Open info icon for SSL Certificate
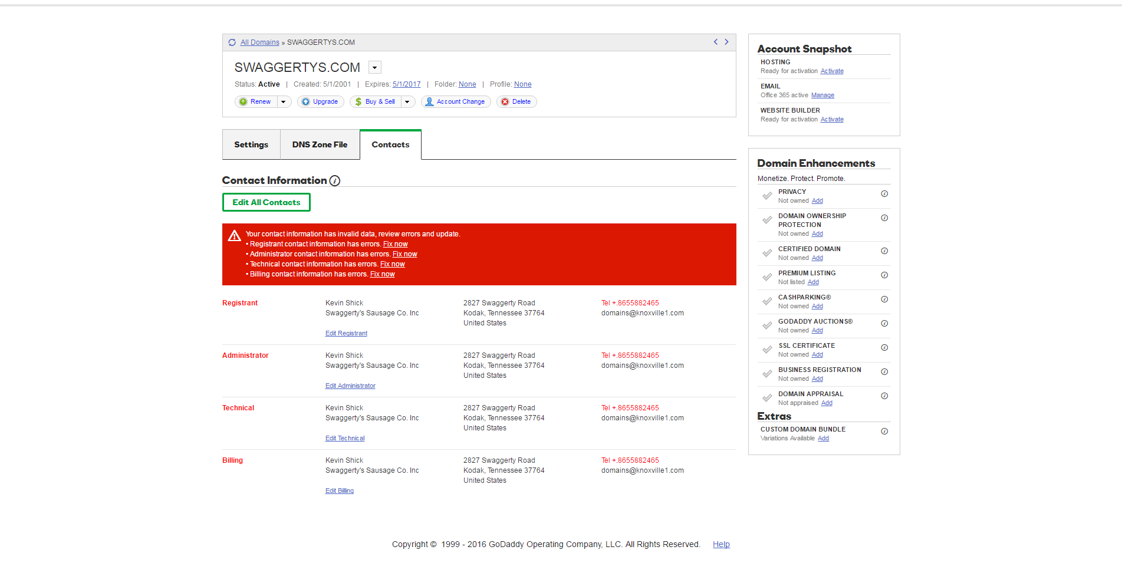 click(884, 348)
